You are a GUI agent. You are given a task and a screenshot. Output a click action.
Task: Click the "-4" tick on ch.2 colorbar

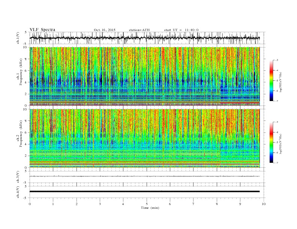click(276, 132)
